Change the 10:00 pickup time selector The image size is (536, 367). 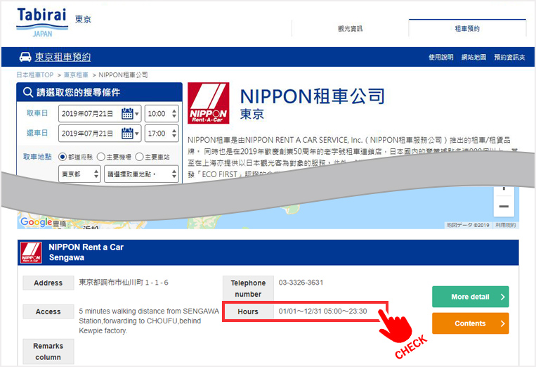(x=162, y=114)
